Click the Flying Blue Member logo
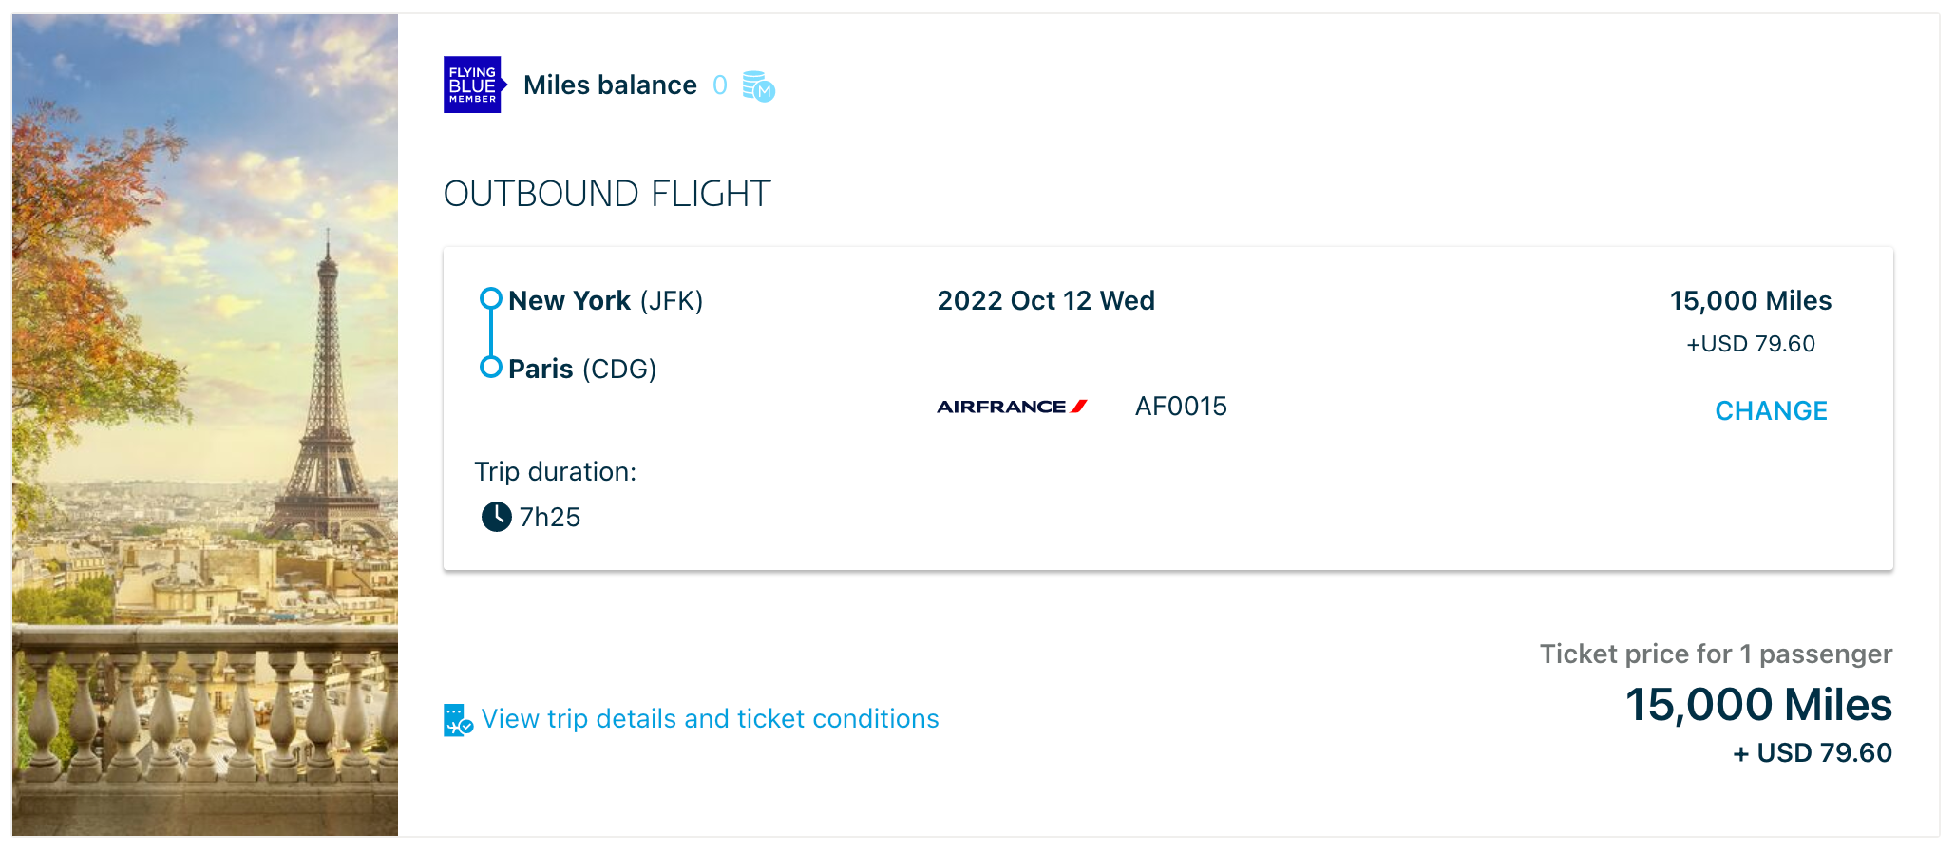The image size is (1955, 853). point(475,85)
